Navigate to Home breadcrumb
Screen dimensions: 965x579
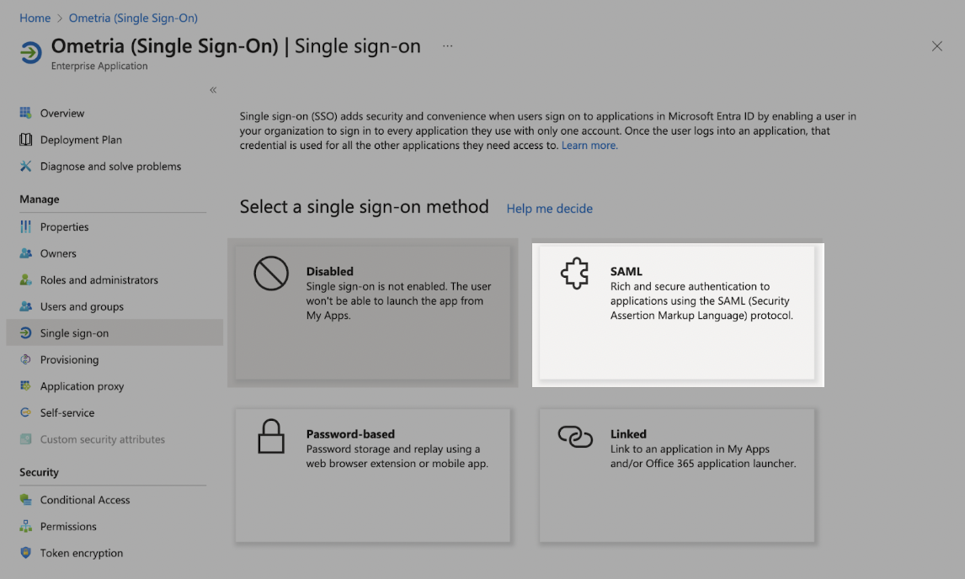35,18
